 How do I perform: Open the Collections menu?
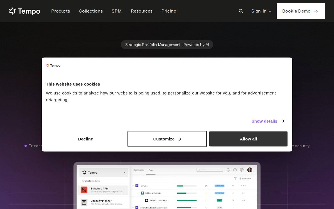pyautogui.click(x=91, y=11)
